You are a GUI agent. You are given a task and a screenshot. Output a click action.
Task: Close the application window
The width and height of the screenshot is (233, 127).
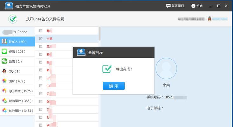pos(226,6)
